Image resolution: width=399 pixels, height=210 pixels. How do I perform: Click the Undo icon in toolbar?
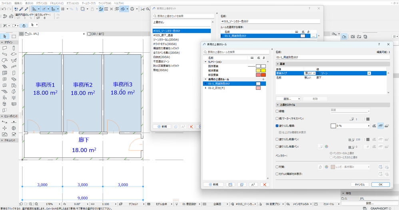[4, 9]
